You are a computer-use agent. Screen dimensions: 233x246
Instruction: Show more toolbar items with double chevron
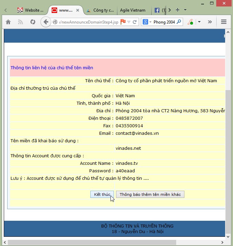coord(210,22)
